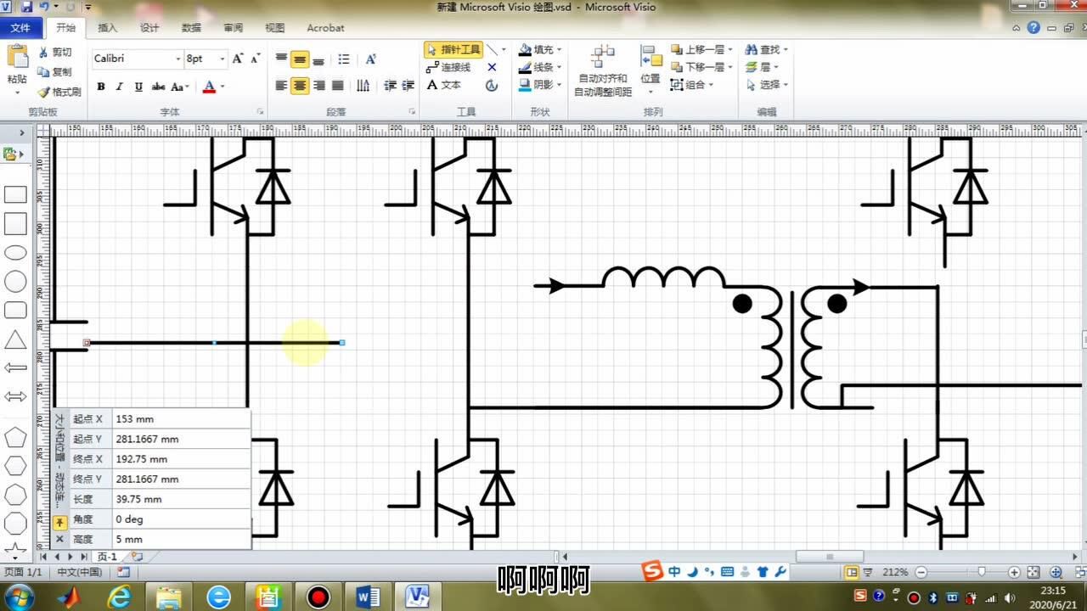1087x611 pixels.
Task: Toggle Italic text formatting
Action: (x=120, y=87)
